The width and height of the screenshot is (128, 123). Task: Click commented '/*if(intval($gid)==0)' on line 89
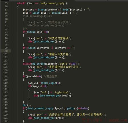coord(37,16)
